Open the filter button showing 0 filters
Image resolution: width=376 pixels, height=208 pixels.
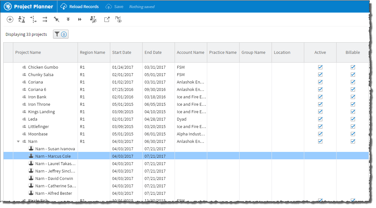[x=61, y=35]
